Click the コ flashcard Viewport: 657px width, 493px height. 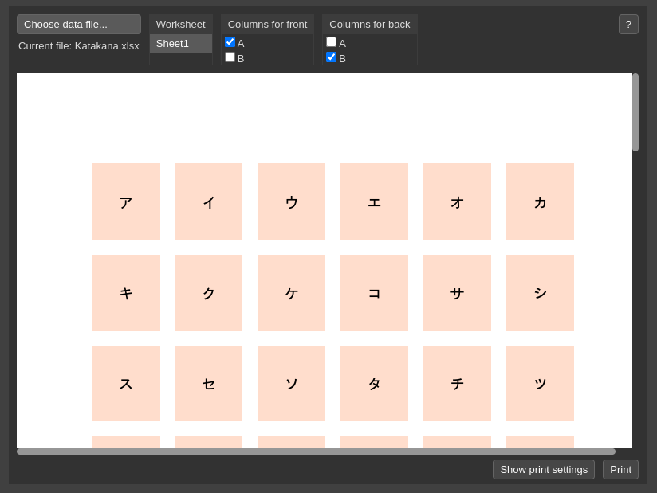coord(374,292)
